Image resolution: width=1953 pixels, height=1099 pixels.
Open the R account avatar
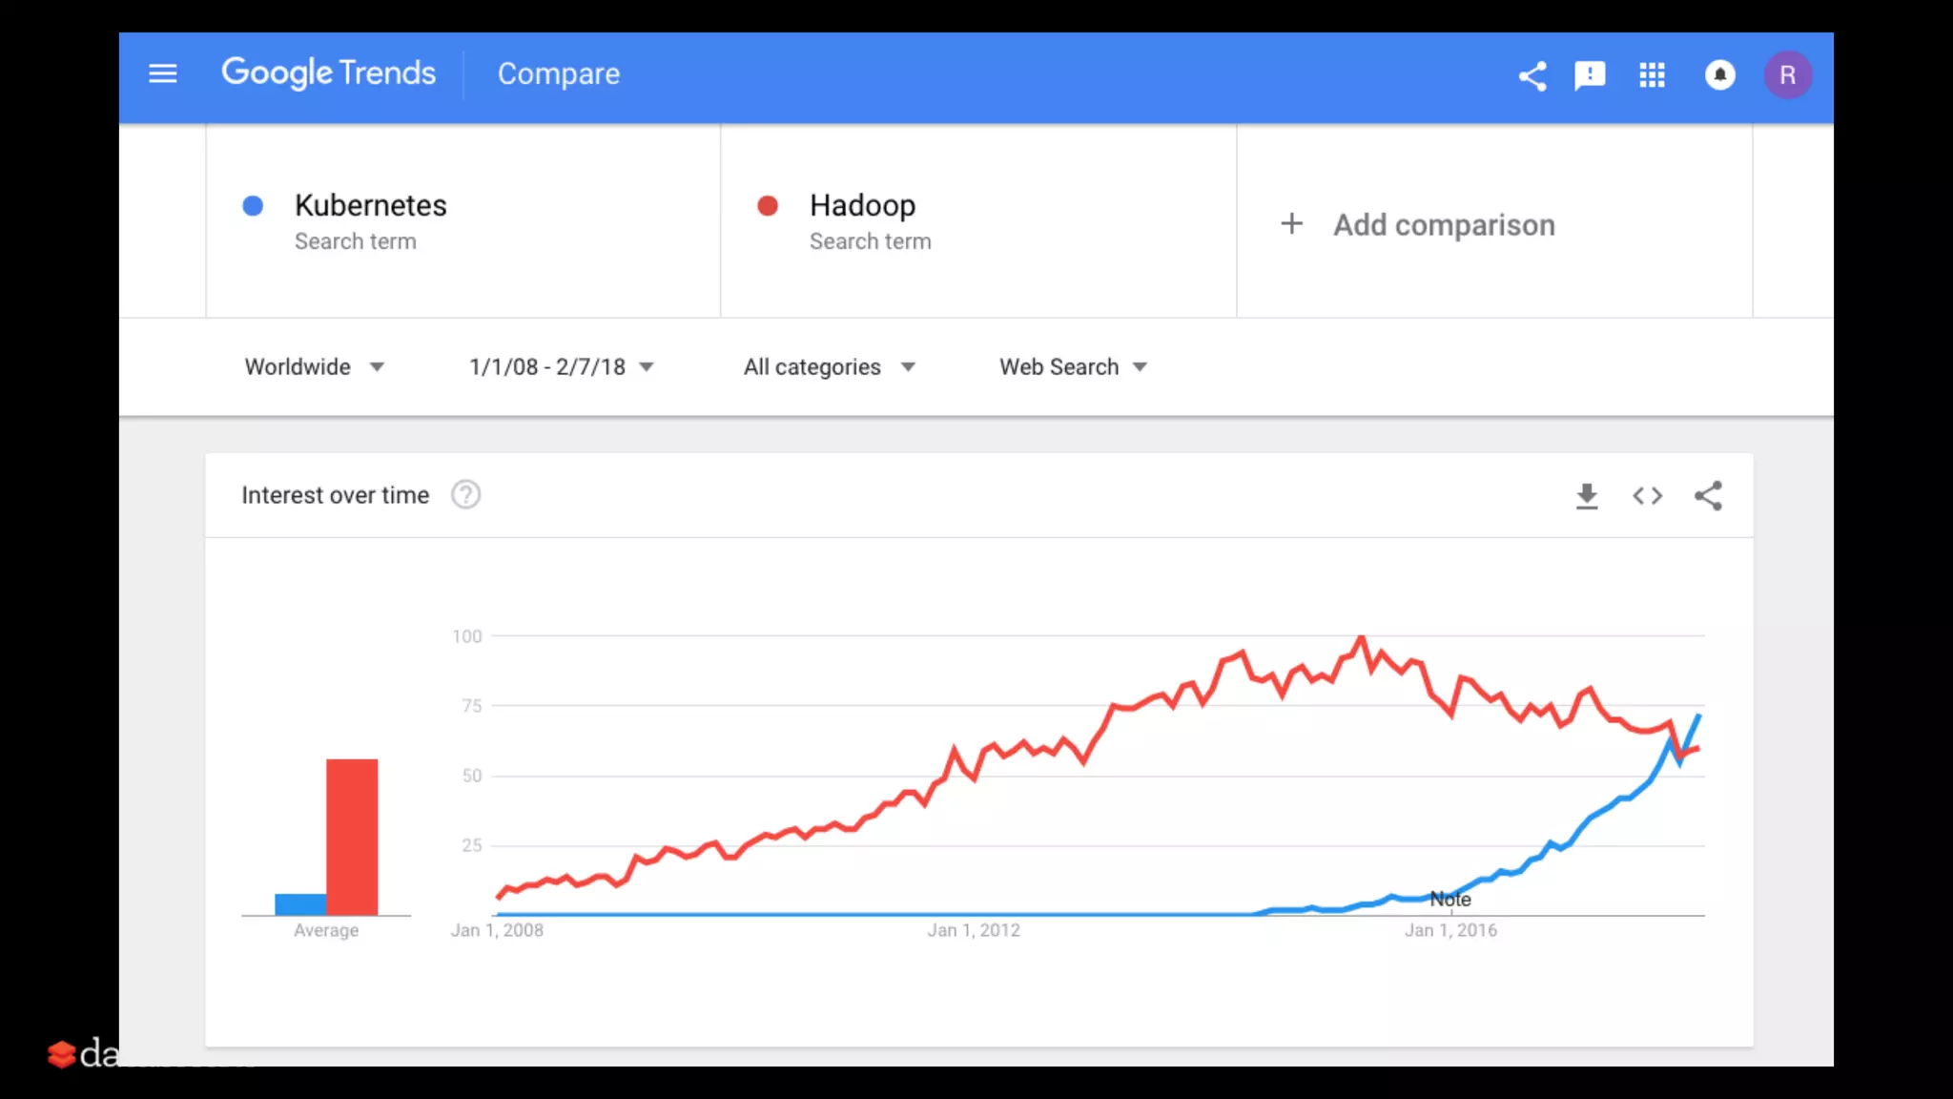1787,75
